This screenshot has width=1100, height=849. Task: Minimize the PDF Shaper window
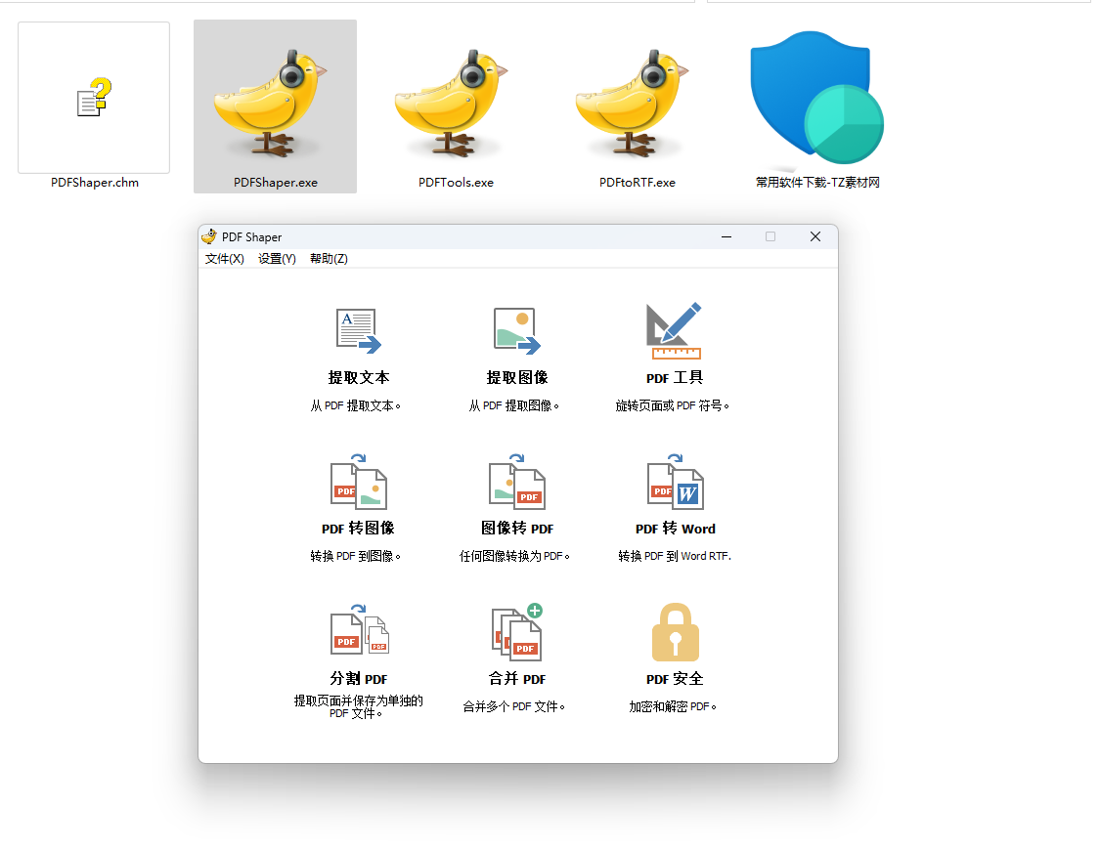(x=726, y=237)
